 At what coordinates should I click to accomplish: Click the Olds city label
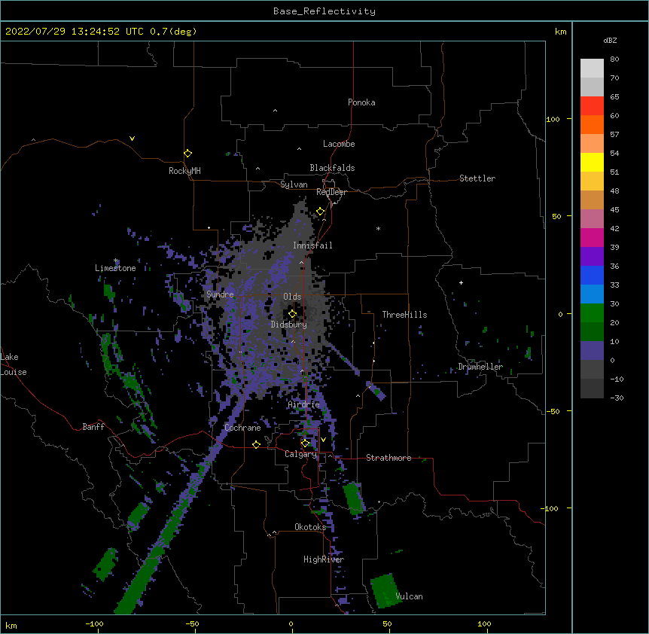pos(292,297)
